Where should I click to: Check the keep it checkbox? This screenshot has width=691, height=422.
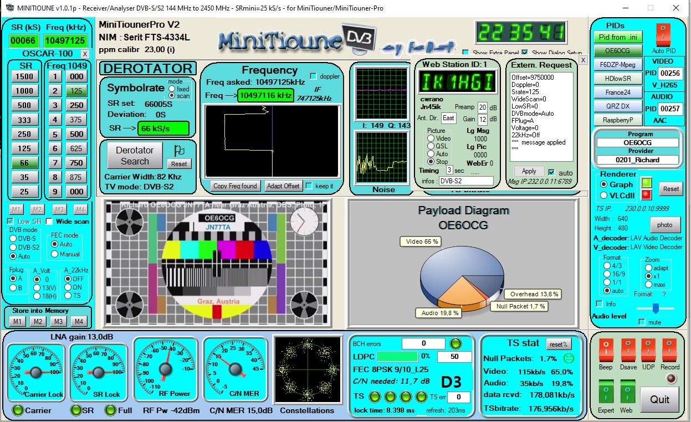(309, 186)
